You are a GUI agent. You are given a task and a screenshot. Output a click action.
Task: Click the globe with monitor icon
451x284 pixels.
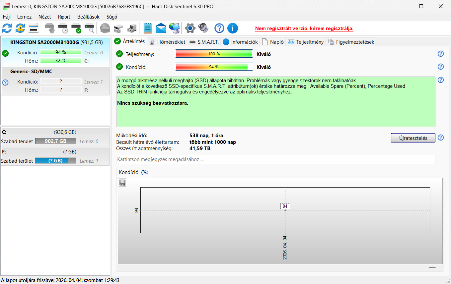(174, 28)
